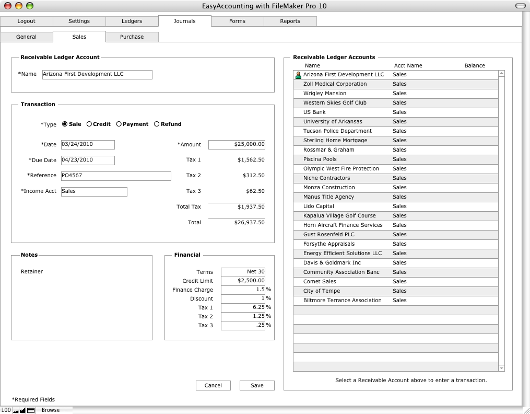
Task: Select US Bank account row
Action: click(396, 112)
